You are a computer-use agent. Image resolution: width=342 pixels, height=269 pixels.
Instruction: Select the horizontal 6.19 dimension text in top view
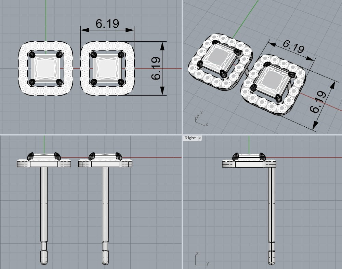click(107, 24)
